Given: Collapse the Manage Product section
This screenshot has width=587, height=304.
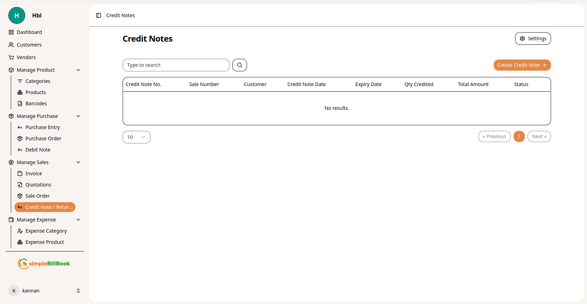Looking at the screenshot, I should (x=78, y=70).
